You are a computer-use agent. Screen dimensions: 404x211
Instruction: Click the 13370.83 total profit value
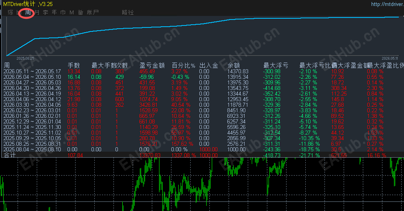click(x=150, y=155)
